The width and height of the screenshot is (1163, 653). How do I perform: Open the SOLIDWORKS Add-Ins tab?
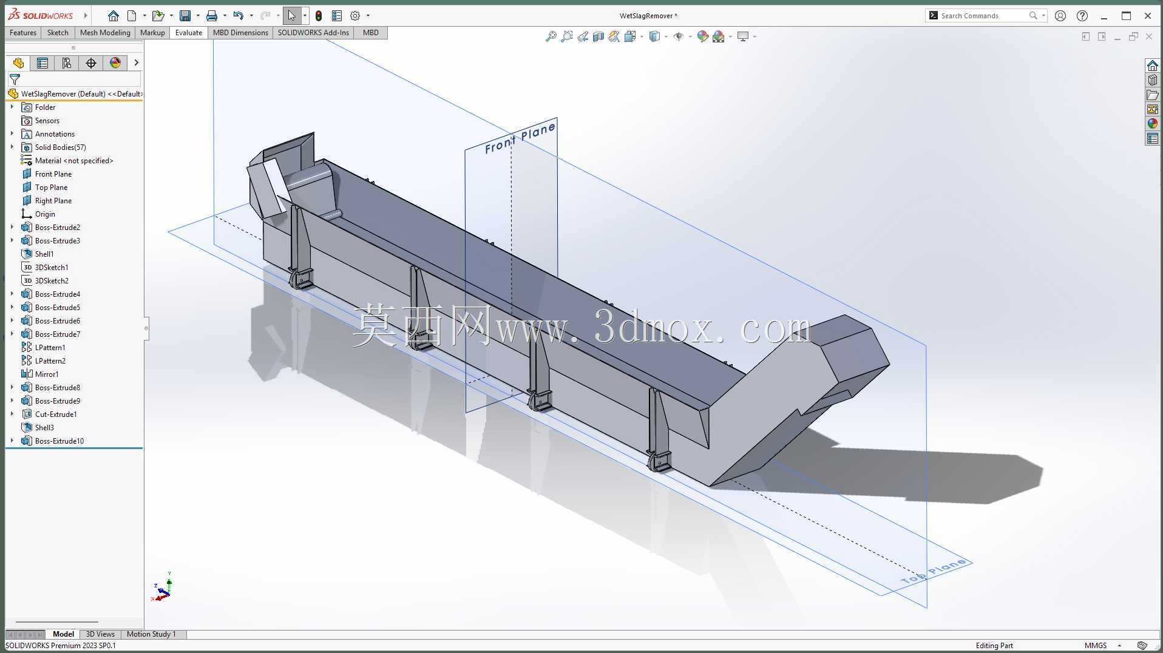pos(313,33)
